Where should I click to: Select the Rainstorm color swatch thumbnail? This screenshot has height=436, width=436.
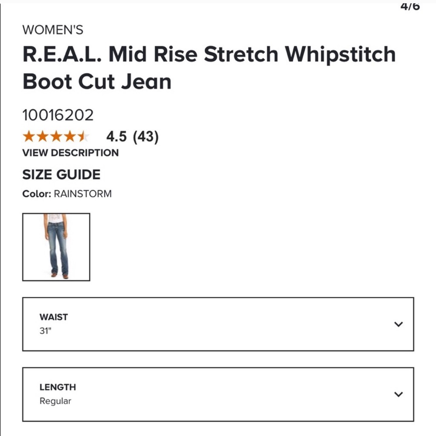pos(56,246)
